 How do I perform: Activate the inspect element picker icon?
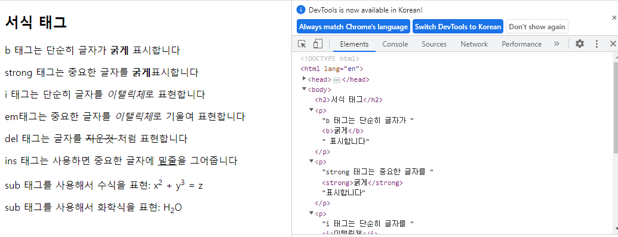pyautogui.click(x=302, y=44)
